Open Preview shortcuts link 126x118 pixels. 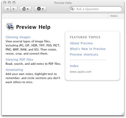84,55
